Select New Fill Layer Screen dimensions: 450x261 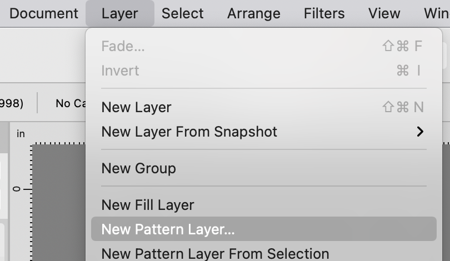click(147, 205)
